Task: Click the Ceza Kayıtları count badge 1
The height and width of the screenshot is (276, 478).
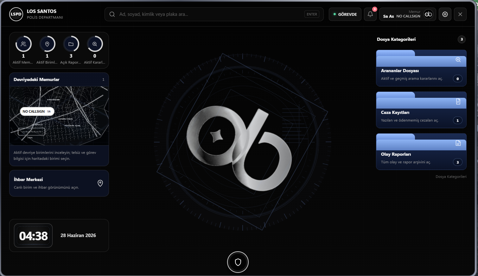Action: pos(458,121)
